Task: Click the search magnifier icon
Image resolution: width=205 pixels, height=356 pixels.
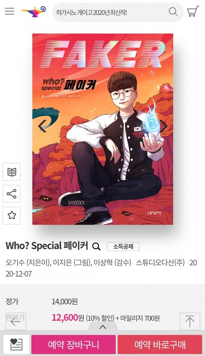Action: point(173,11)
